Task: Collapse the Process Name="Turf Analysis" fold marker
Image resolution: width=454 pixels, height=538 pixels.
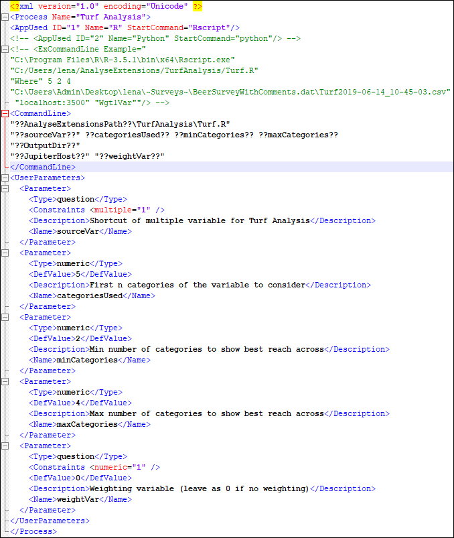Action: tap(5, 17)
